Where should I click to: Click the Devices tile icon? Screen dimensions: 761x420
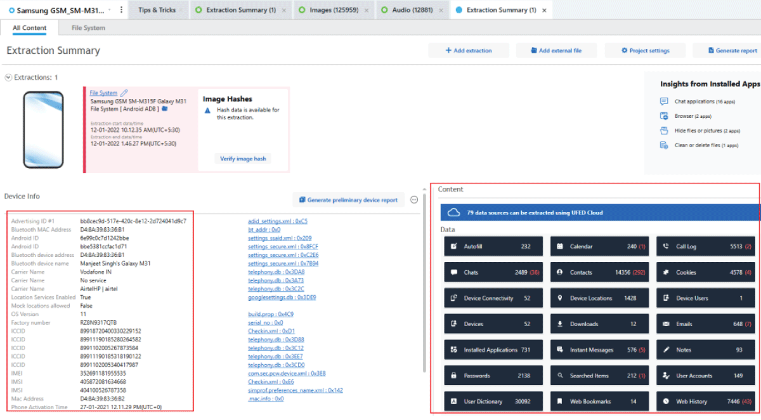click(x=453, y=324)
